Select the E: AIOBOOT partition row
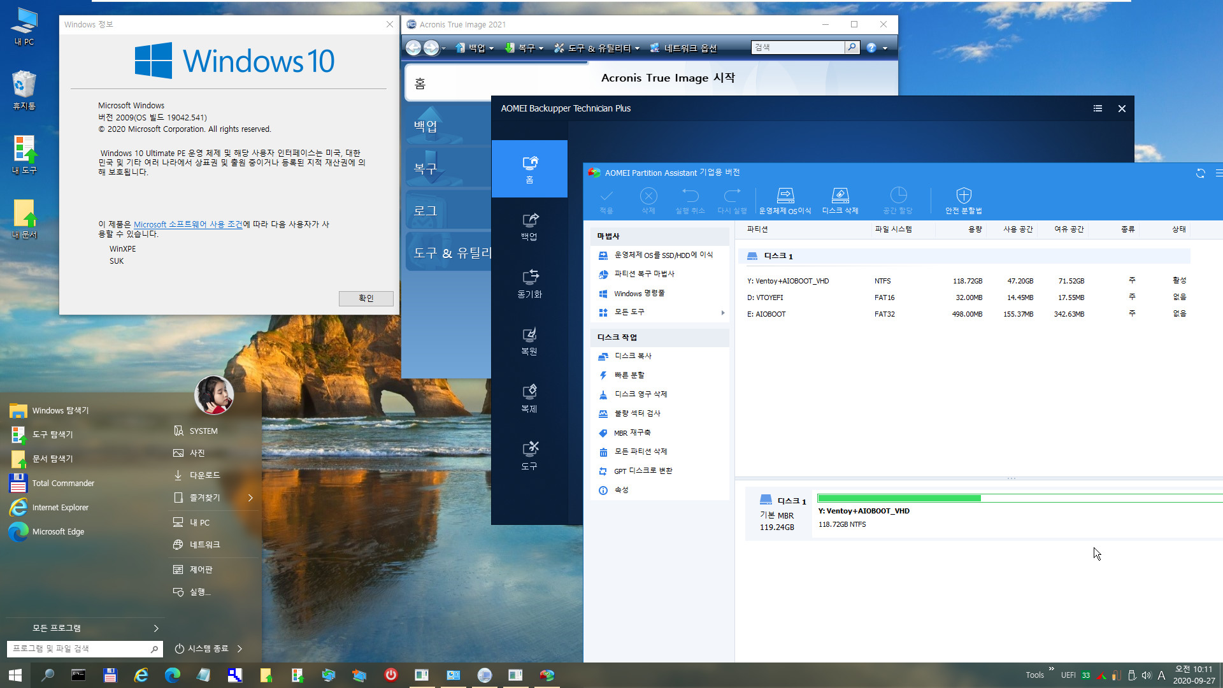This screenshot has width=1223, height=688. [x=965, y=314]
